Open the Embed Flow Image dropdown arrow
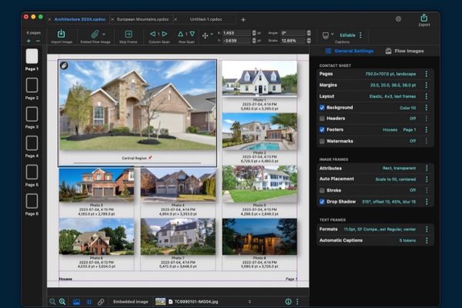The image size is (462, 308). (x=104, y=34)
